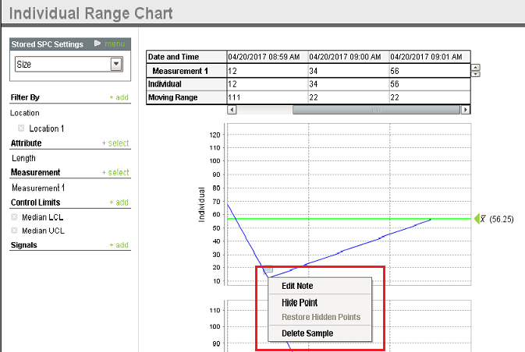
Task: Add a new Signal
Action: [x=119, y=245]
